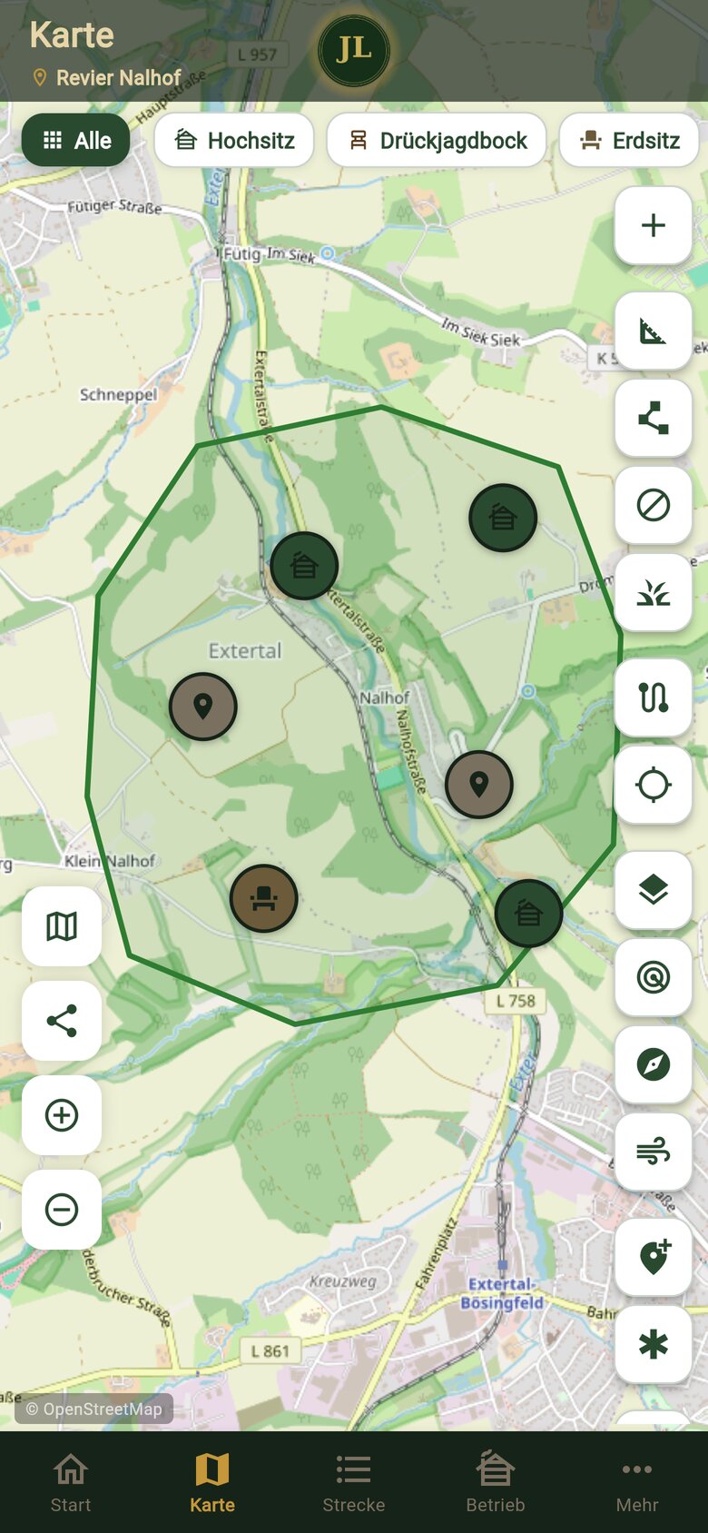Select the northeast Hochsitz marker

503,518
